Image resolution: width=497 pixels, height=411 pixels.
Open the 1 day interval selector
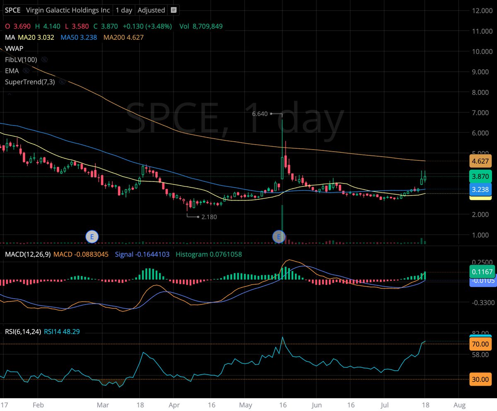pos(123,10)
